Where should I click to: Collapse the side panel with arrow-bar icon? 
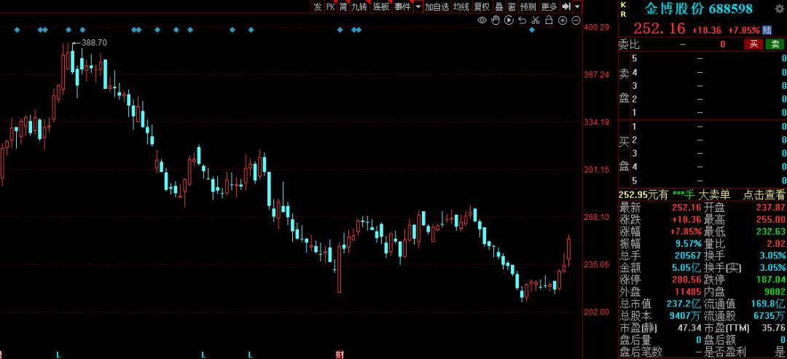[567, 7]
